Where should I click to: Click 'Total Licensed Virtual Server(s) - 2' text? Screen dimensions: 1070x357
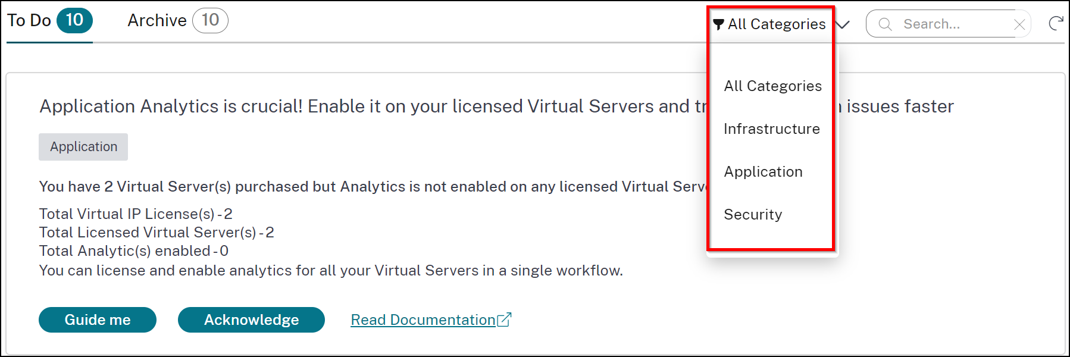[157, 233]
